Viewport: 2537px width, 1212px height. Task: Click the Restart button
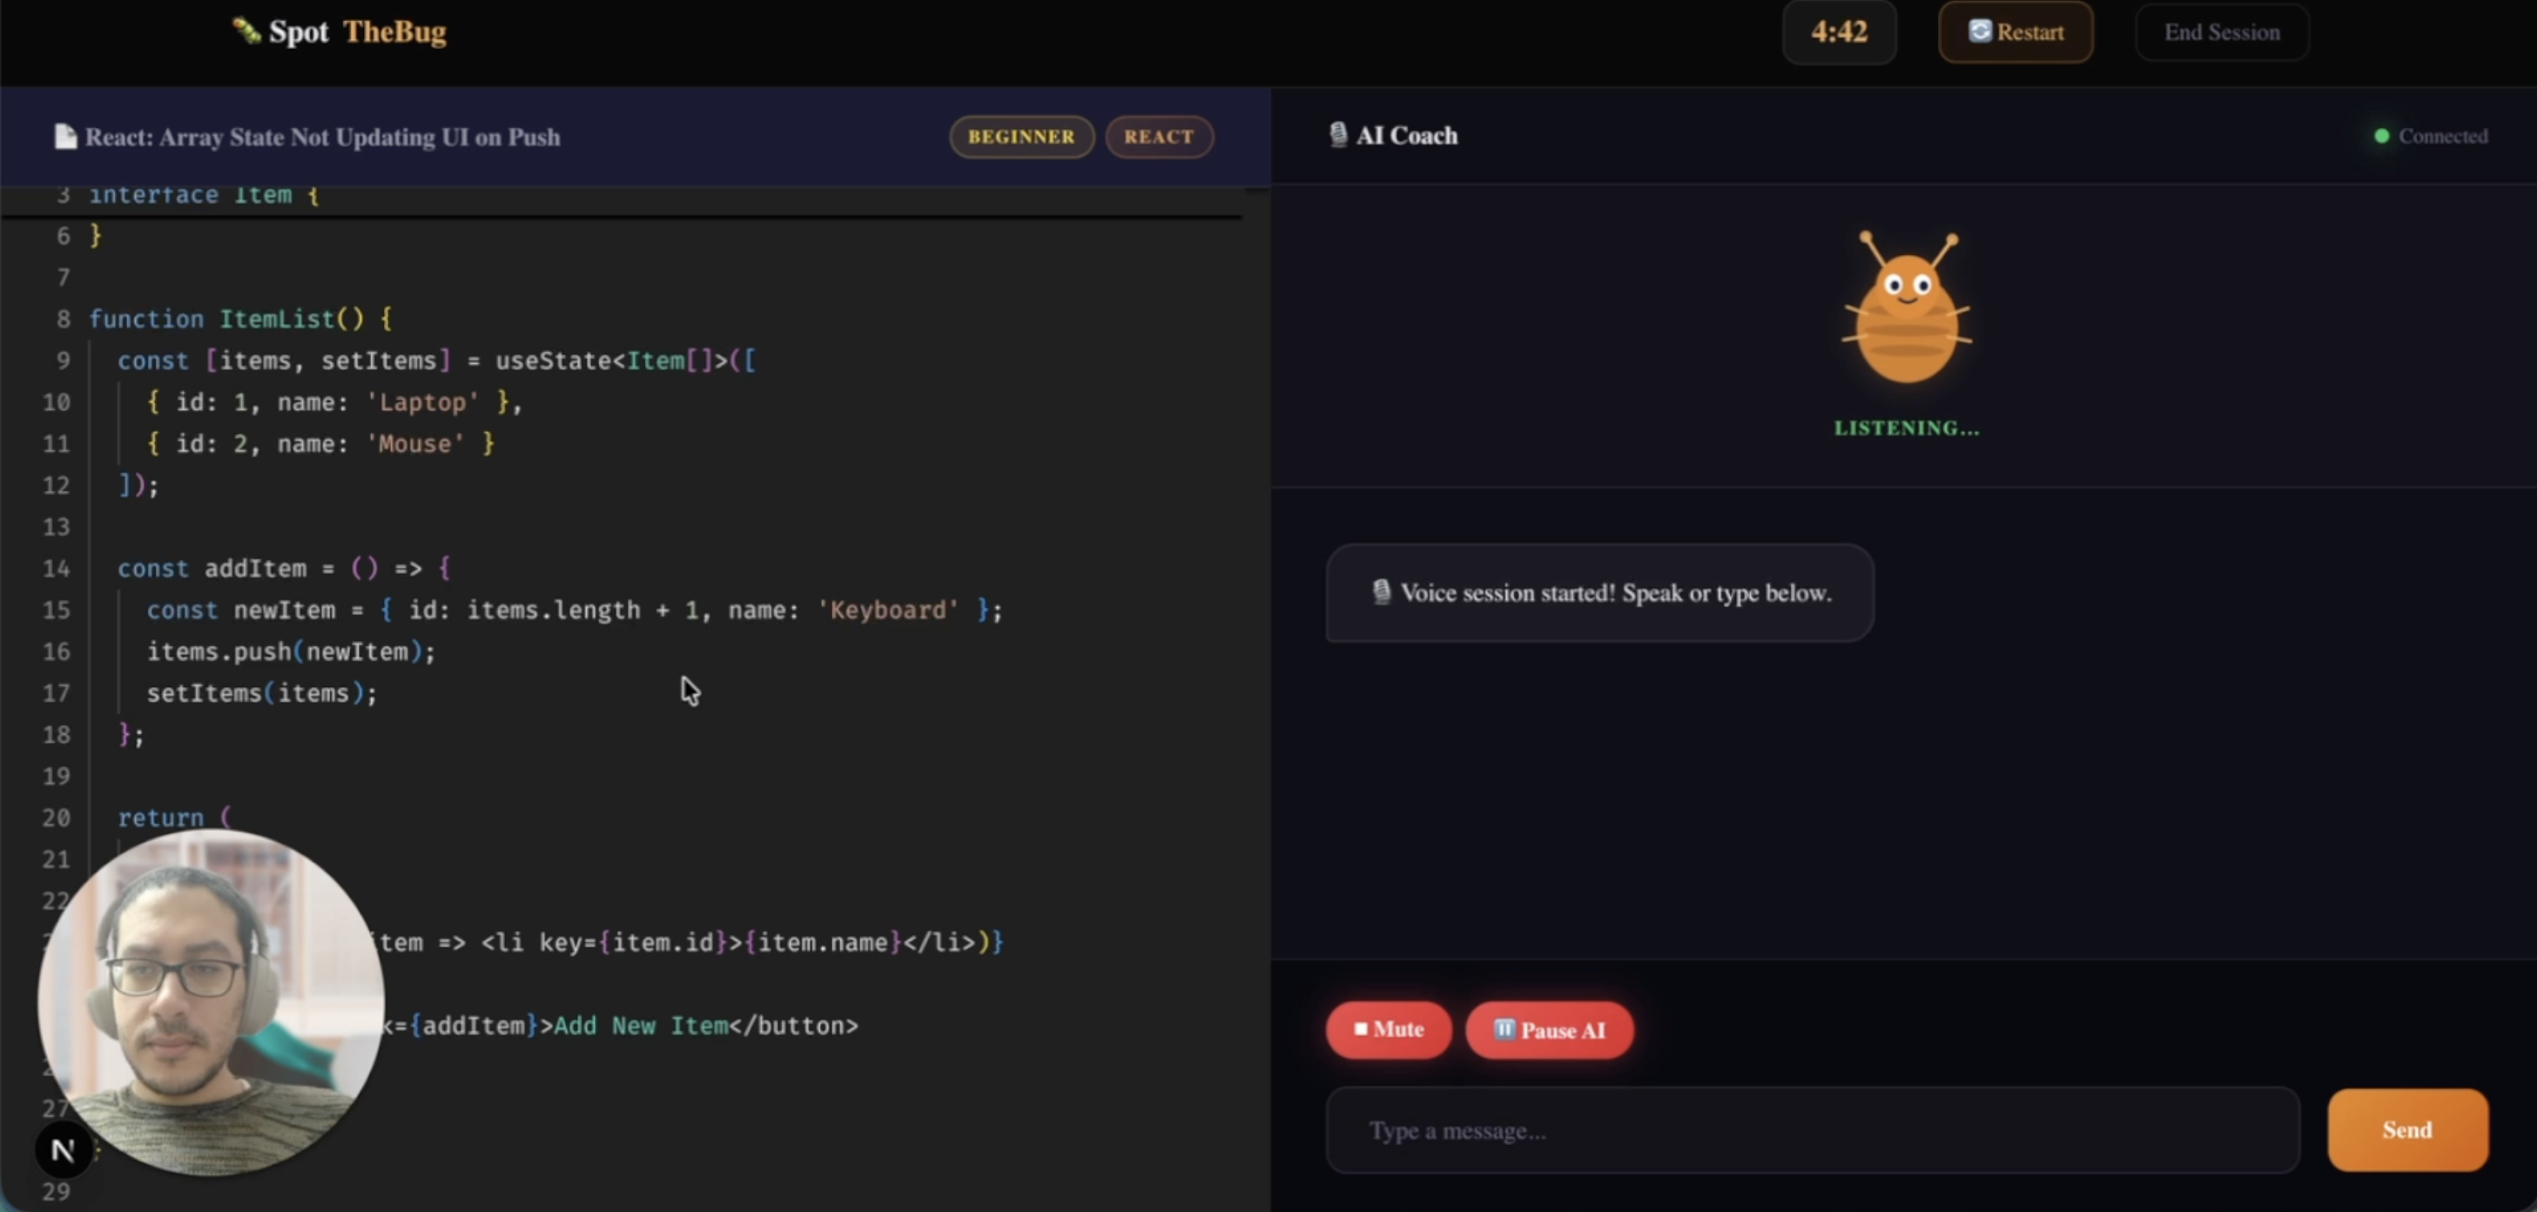2015,32
